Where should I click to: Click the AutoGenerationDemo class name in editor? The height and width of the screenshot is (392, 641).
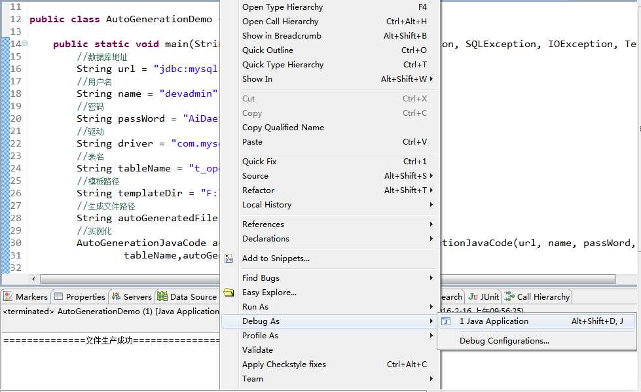[159, 19]
